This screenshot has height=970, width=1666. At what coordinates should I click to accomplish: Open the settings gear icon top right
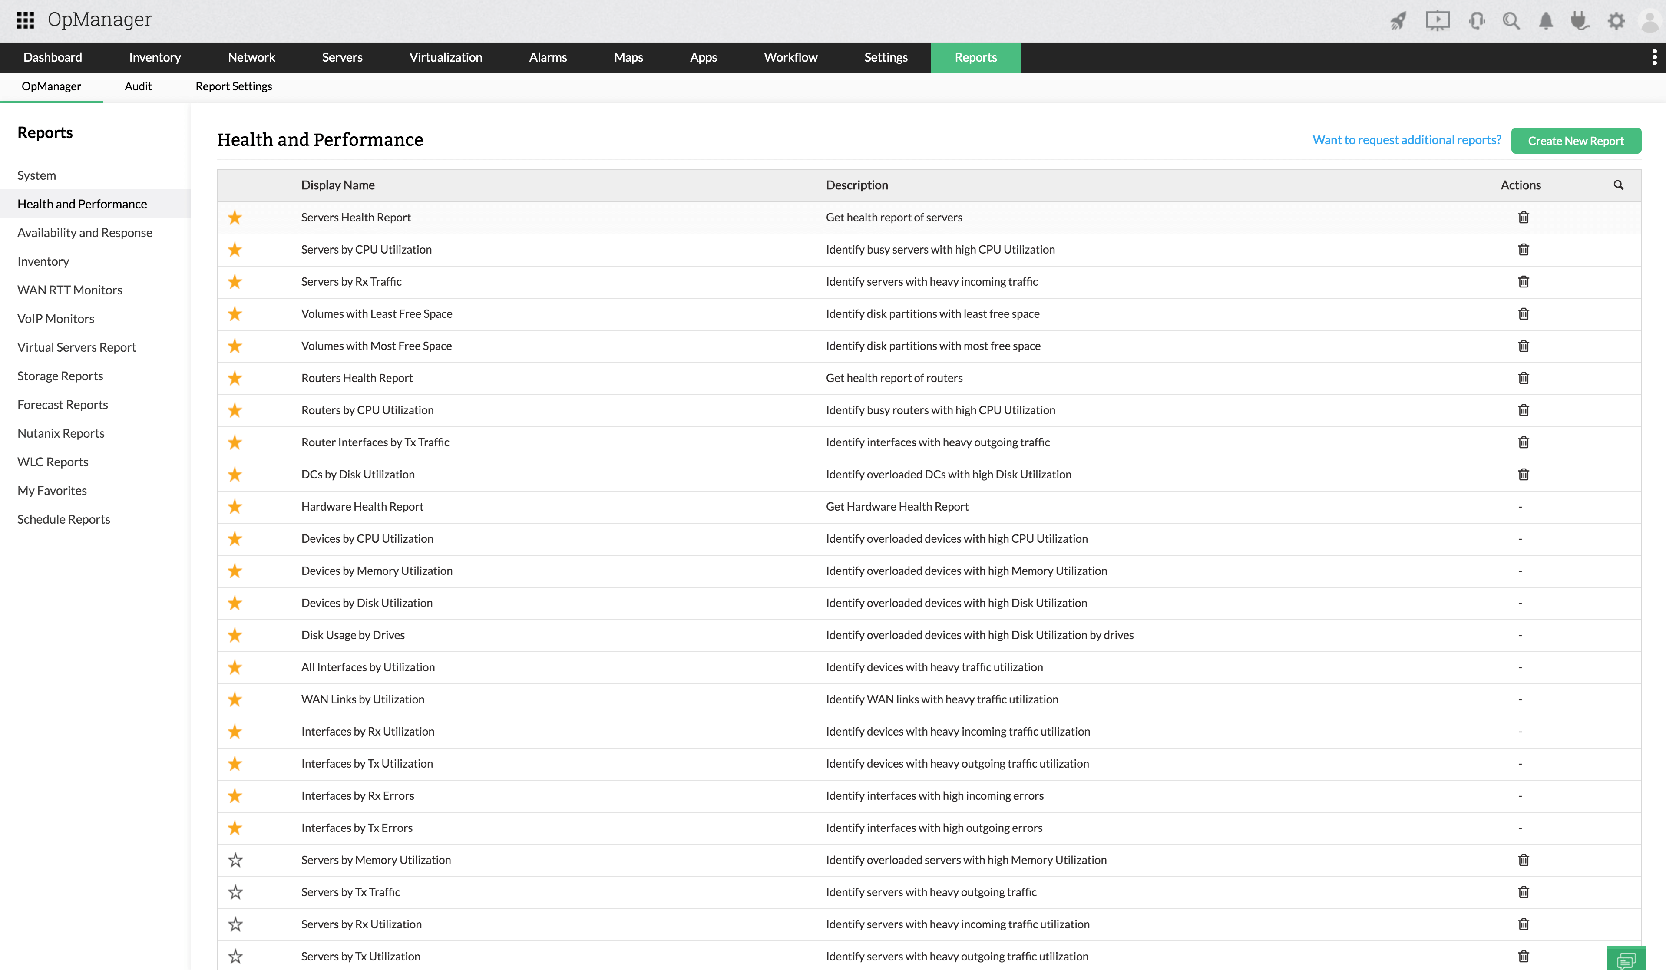(x=1616, y=21)
